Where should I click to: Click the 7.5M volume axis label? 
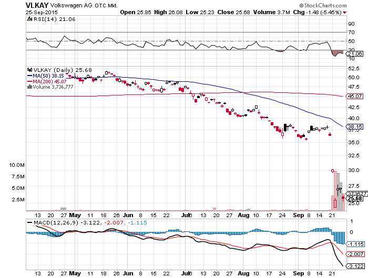tap(18, 176)
